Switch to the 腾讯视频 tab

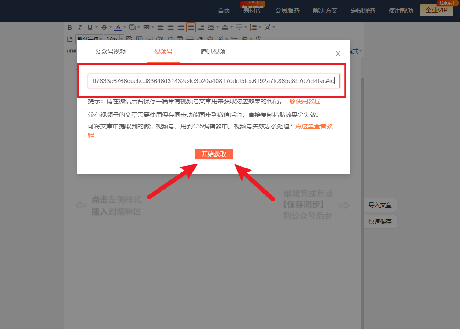[213, 51]
